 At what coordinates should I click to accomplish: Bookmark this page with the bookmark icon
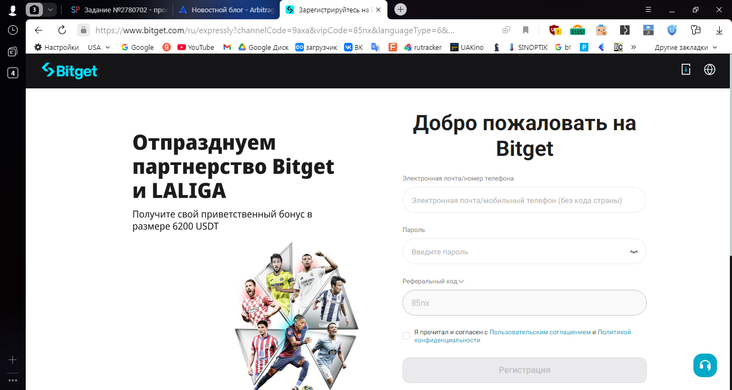(526, 30)
